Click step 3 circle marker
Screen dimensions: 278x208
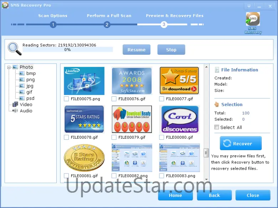[x=164, y=25]
